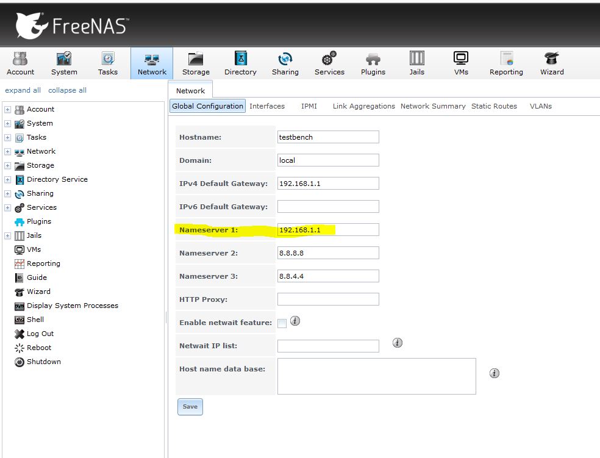
Task: Click the HTTP Proxy field
Action: pyautogui.click(x=328, y=299)
